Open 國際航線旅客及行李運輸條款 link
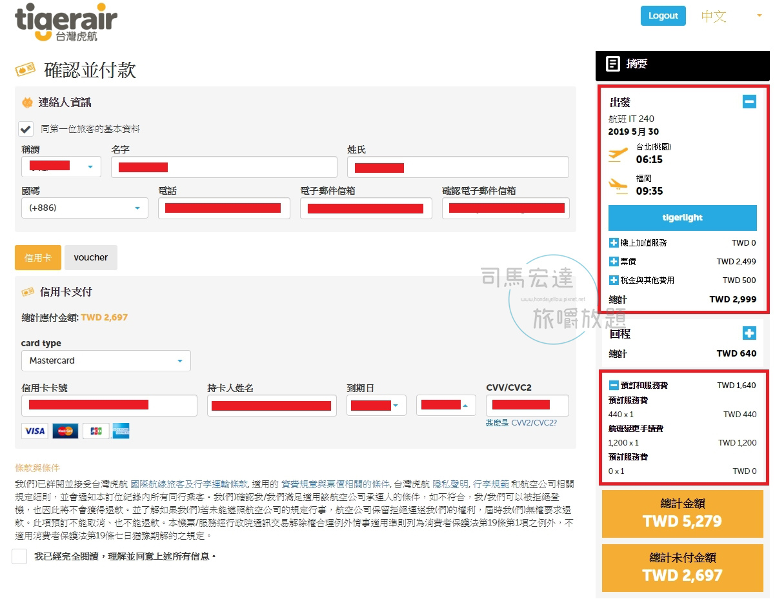Viewport: 775px width, 599px height. coord(189,484)
